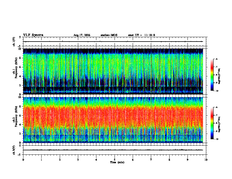Click time axis tick label "6"
The image size is (232, 179).
click(133, 160)
